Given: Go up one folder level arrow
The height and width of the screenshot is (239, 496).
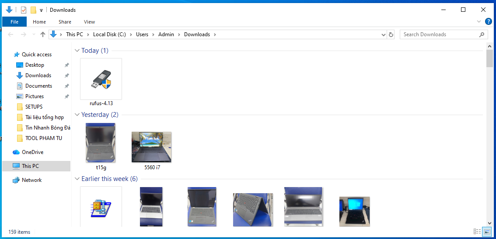Looking at the screenshot, I should pyautogui.click(x=42, y=34).
